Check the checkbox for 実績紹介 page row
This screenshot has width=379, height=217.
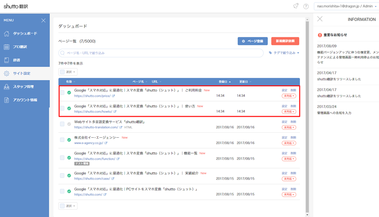(62, 176)
